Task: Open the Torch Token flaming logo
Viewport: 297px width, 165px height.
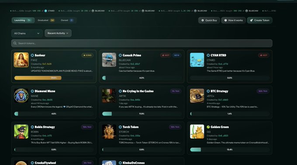Action: coord(109,131)
